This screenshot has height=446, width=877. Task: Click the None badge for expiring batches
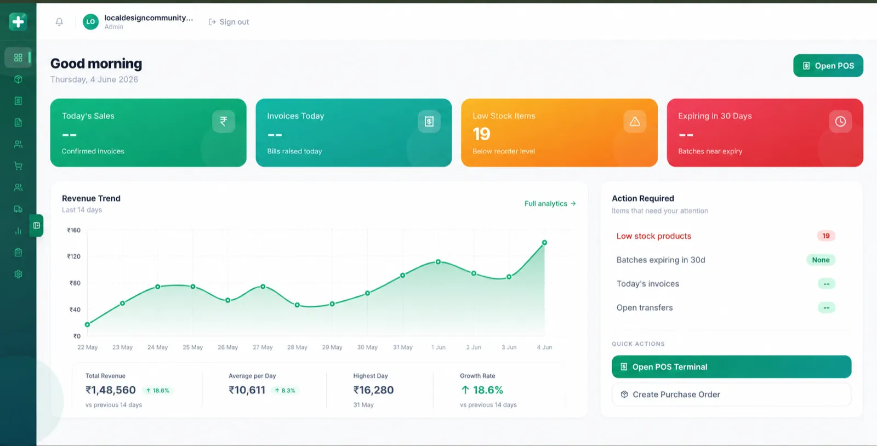[821, 260]
